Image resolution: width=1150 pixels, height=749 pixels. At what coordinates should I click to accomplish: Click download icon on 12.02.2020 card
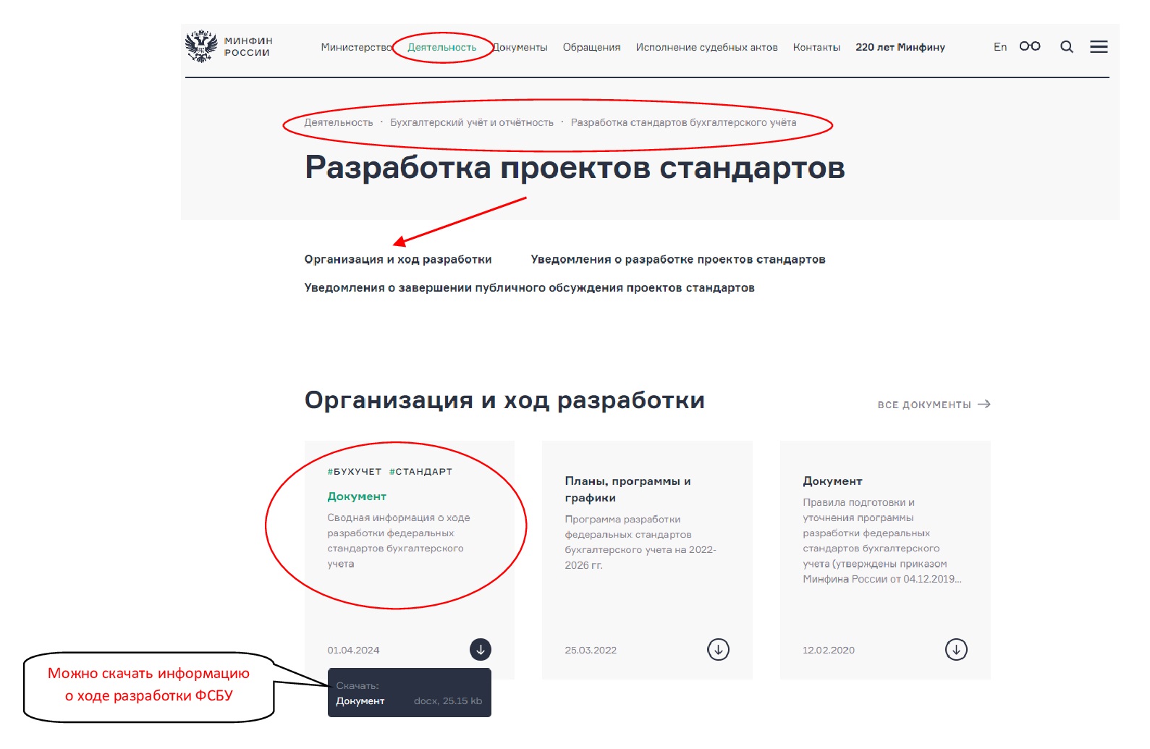point(956,649)
